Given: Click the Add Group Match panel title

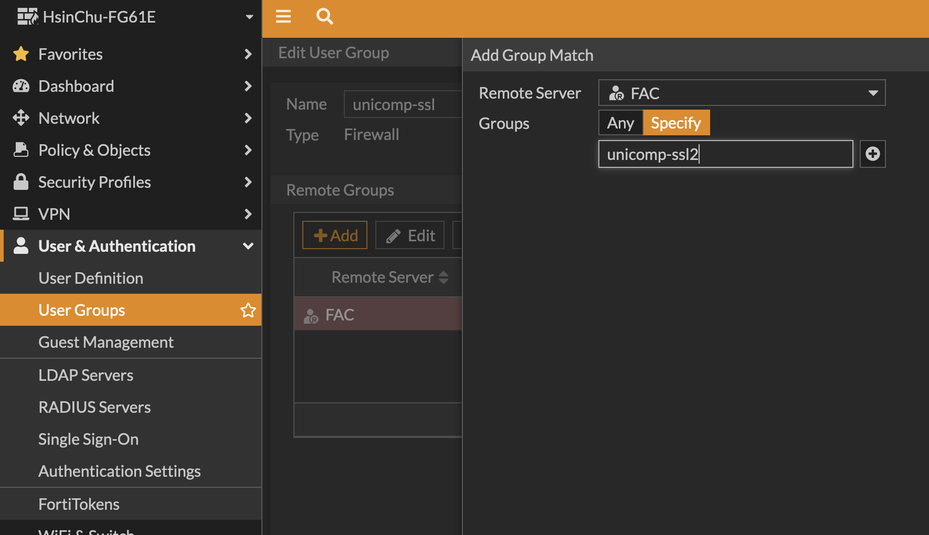Looking at the screenshot, I should click(532, 55).
